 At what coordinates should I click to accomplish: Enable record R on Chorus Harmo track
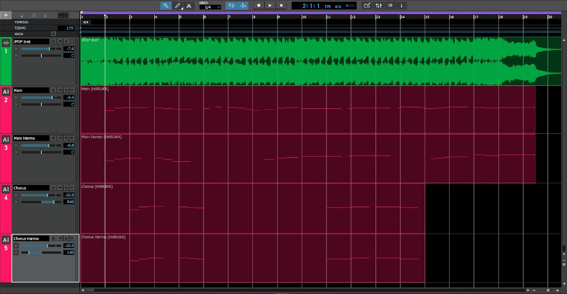[71, 238]
